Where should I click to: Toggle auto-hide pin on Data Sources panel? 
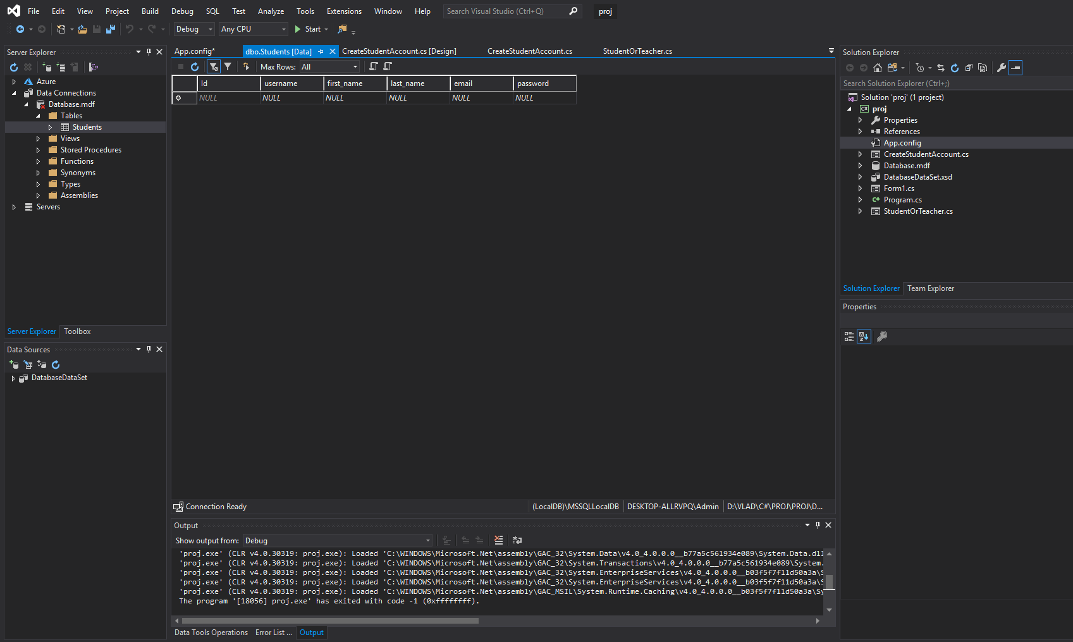(x=149, y=349)
